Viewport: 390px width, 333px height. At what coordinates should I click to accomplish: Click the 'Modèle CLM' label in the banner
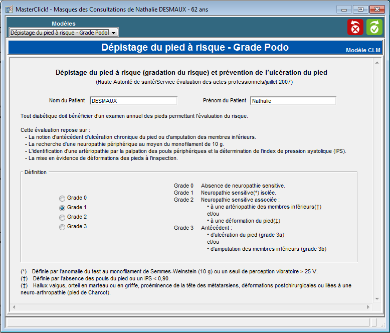pos(363,50)
